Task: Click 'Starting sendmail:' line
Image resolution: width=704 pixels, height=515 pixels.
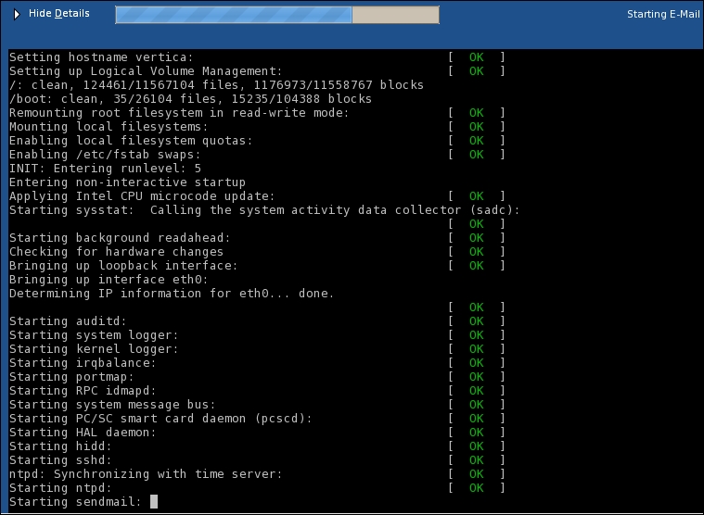Action: coord(75,502)
